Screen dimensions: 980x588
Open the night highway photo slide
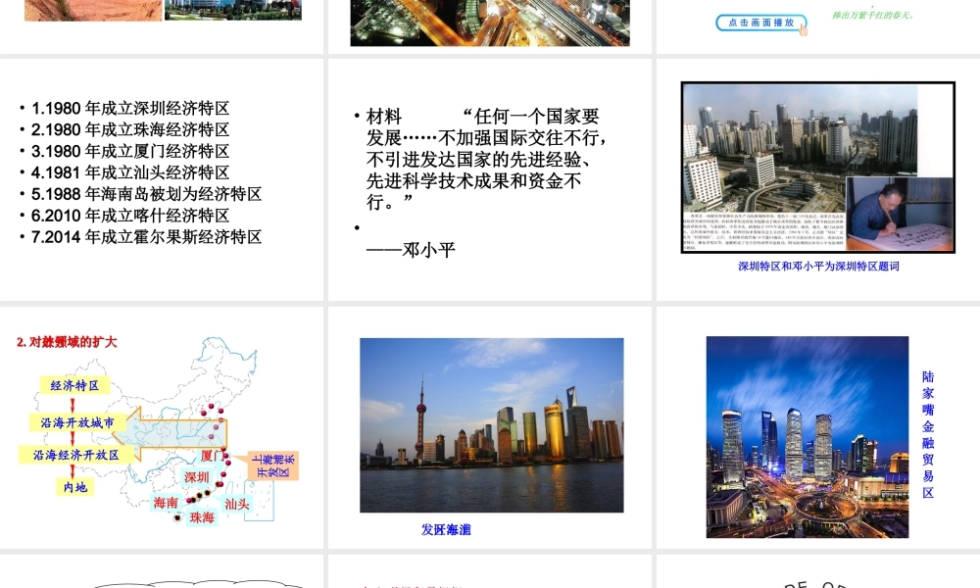pyautogui.click(x=490, y=26)
